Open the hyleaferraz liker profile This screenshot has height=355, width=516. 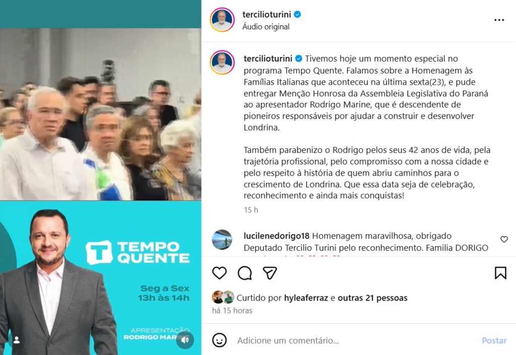306,298
